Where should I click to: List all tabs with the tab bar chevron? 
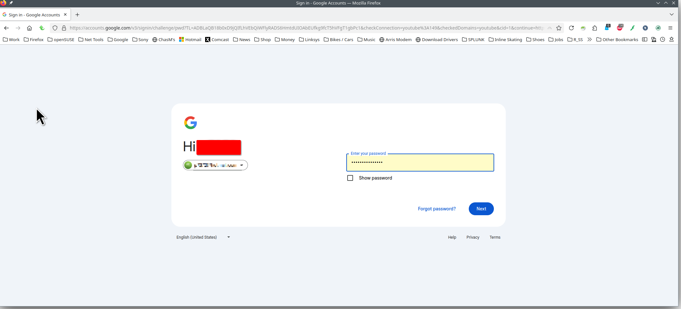pyautogui.click(x=672, y=14)
